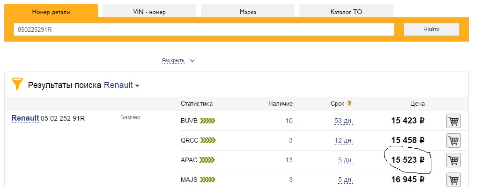Click the chevron beside Раскрыть
The image size is (481, 187).
[192, 61]
